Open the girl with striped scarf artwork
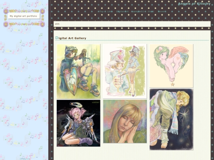 coord(172,119)
